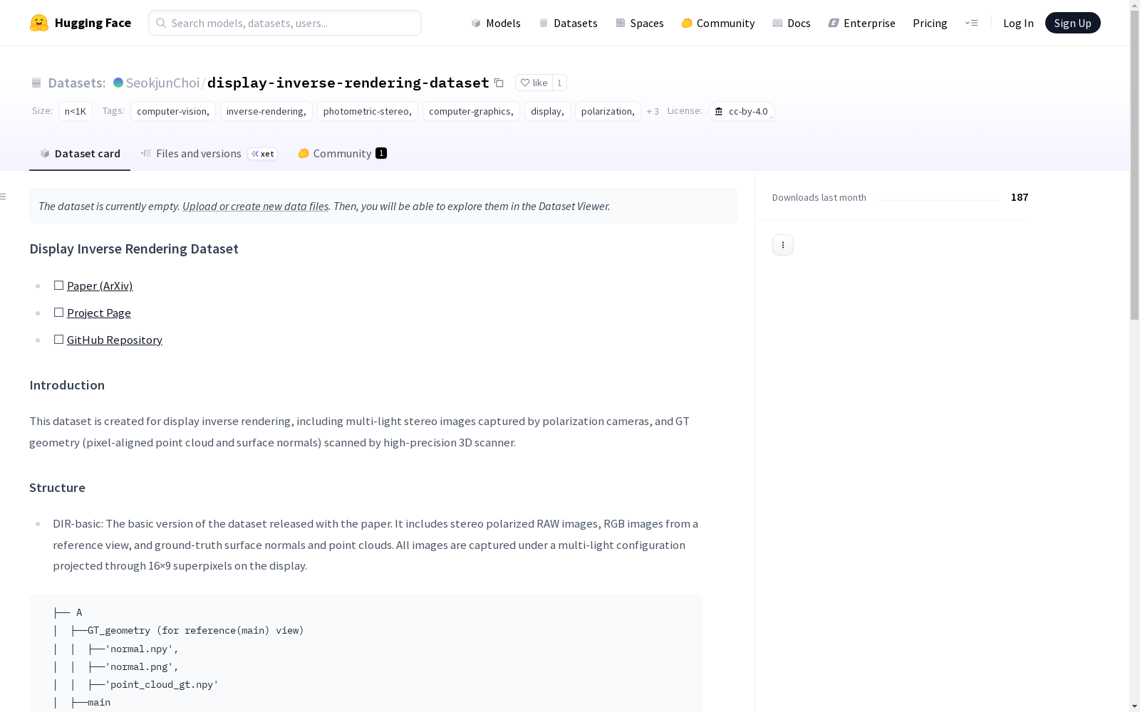Click Upload or create new data files
Screen dimensions: 1140x712
pos(255,206)
